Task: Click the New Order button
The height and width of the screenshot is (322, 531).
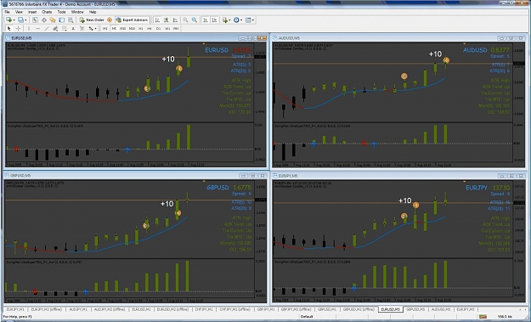Action: tap(92, 20)
